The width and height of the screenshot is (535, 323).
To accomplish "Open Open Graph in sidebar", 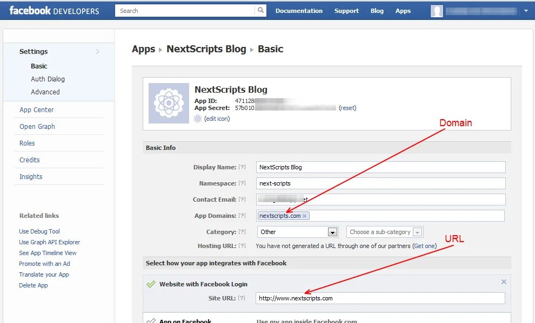I will [x=37, y=126].
